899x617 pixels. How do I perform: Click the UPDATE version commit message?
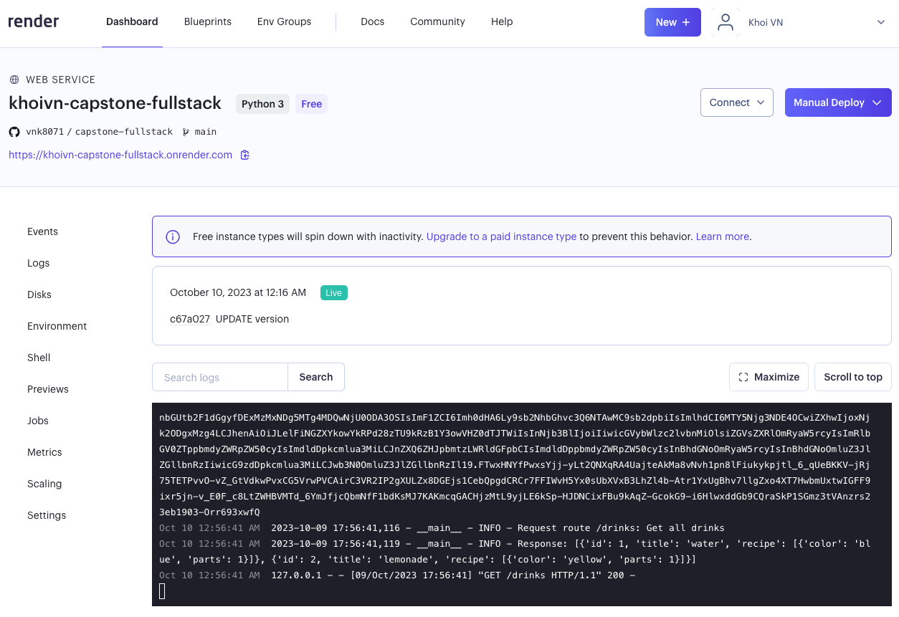click(x=252, y=319)
